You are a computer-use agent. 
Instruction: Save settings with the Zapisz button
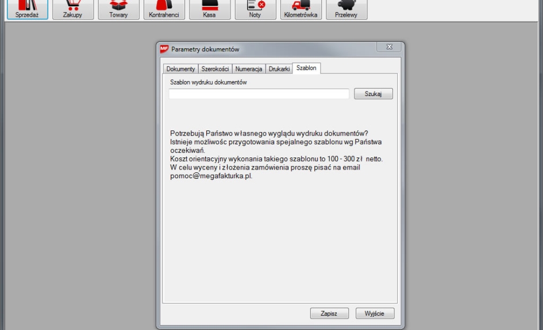pos(330,313)
